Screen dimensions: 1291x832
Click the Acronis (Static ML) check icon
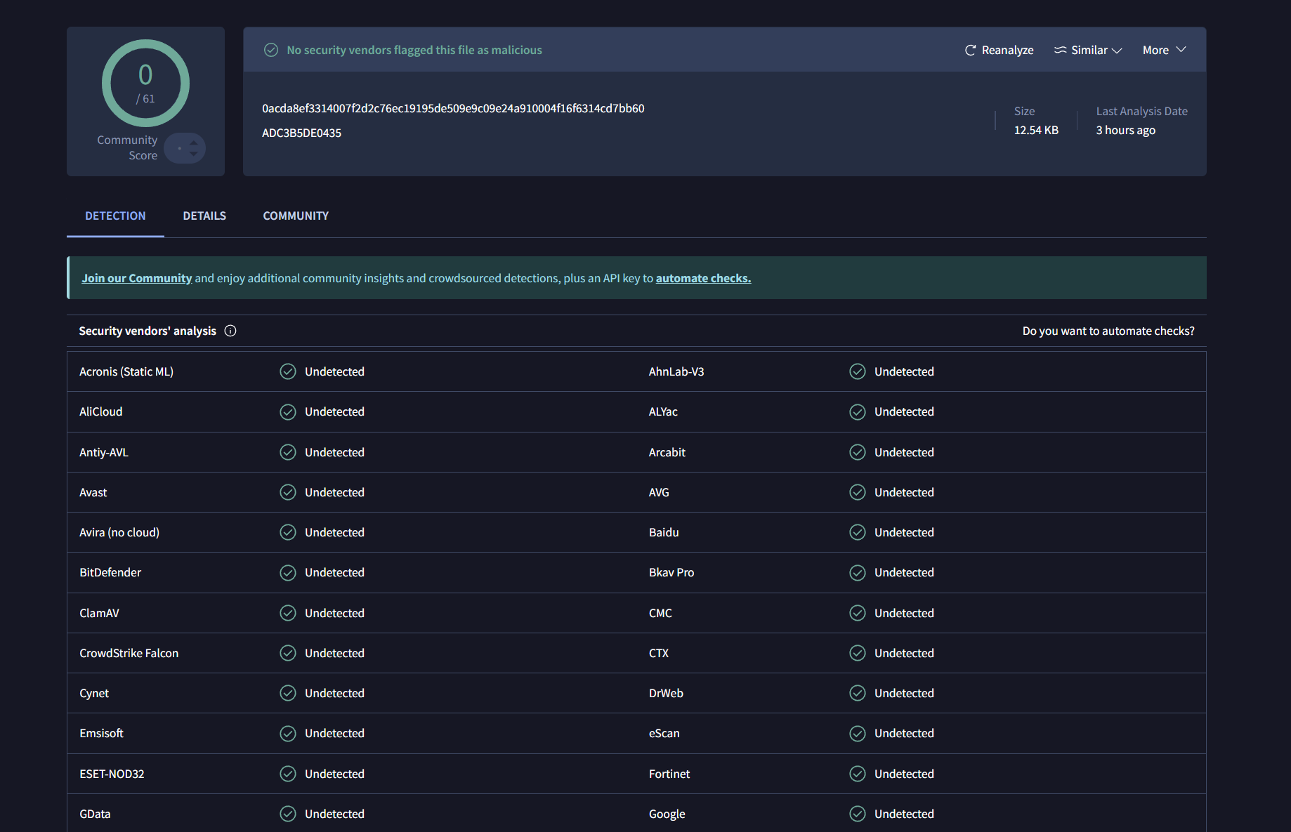pos(288,371)
